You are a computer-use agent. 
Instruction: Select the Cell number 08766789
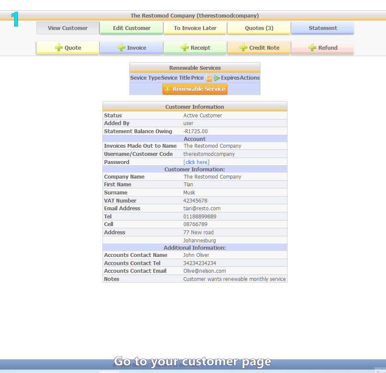pos(195,224)
